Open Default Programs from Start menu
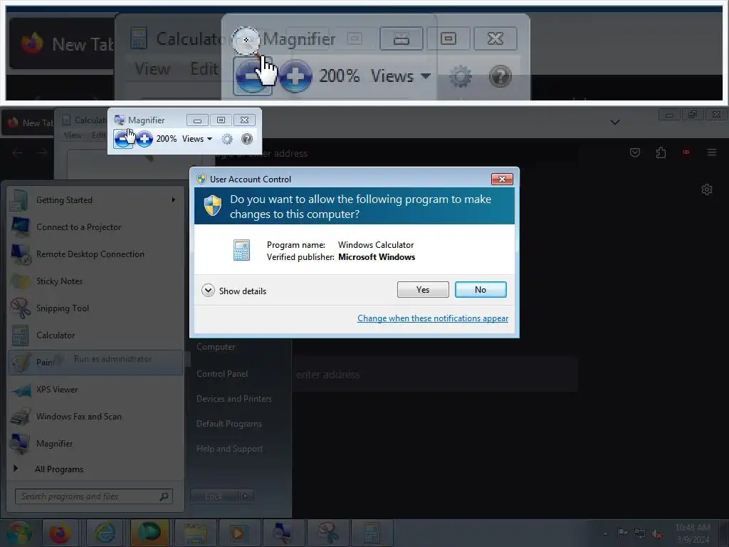Image resolution: width=729 pixels, height=547 pixels. tap(229, 424)
